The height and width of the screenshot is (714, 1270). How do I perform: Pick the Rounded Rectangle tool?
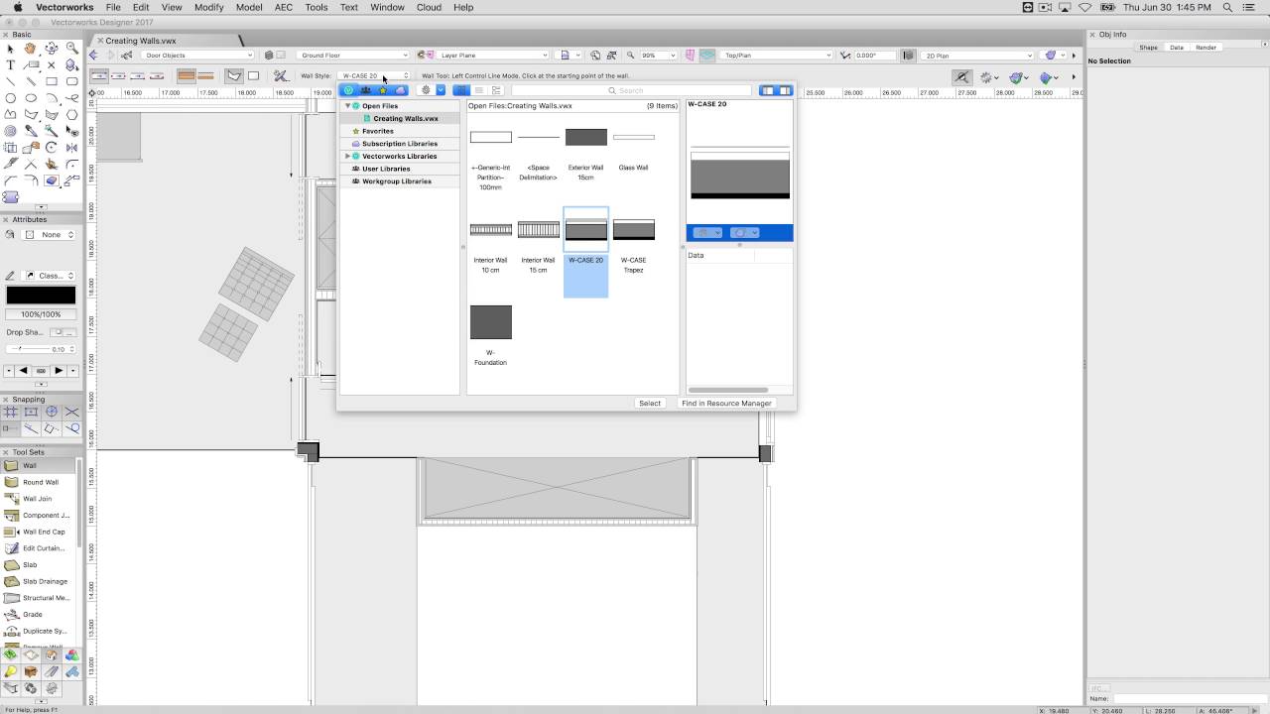coord(72,81)
